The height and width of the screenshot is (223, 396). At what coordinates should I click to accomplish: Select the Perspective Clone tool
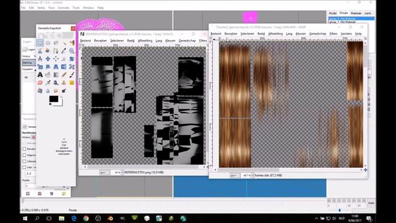pos(40,90)
